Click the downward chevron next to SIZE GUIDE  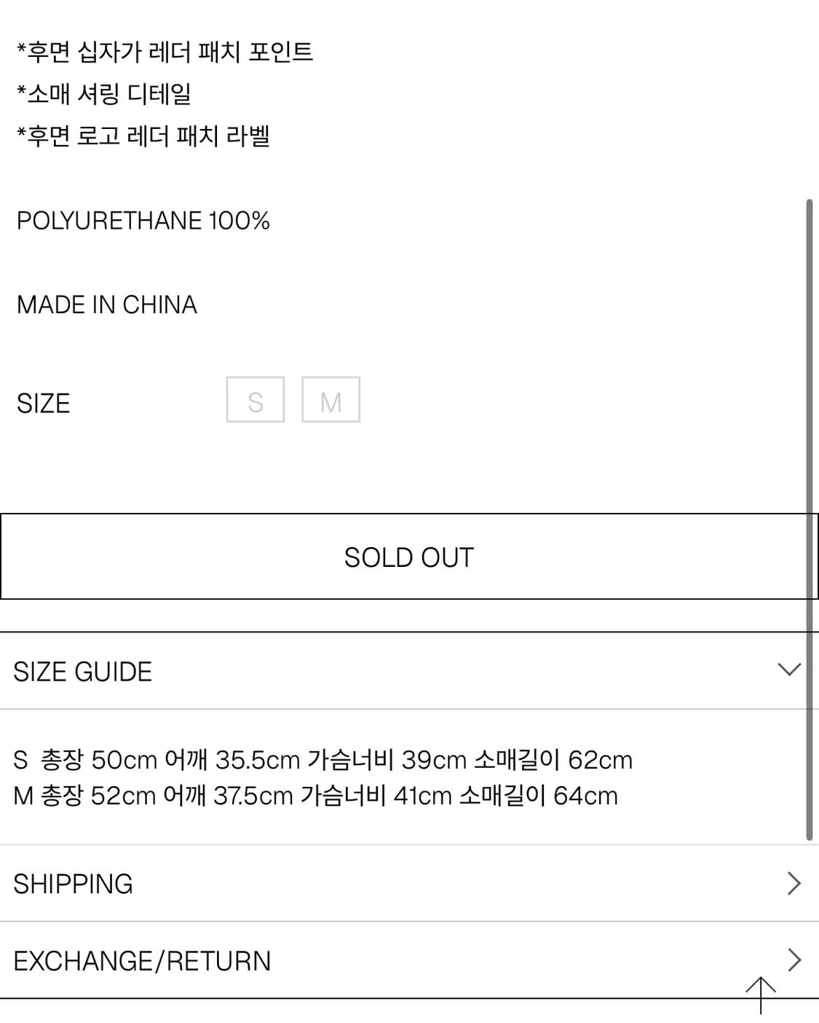pyautogui.click(x=790, y=670)
